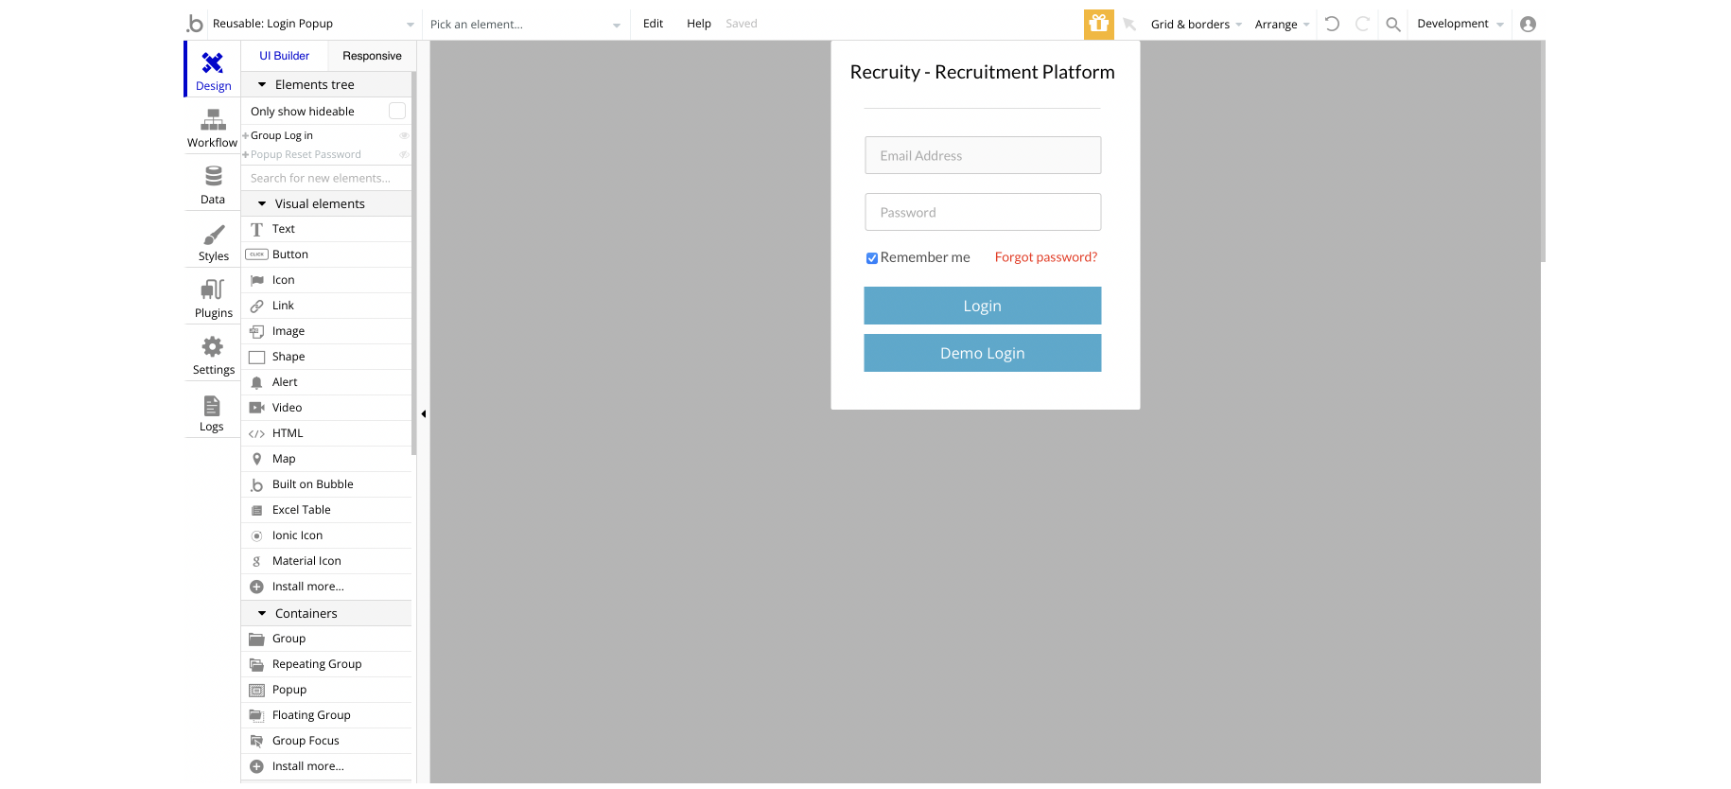Open the Data section icon
Image resolution: width=1731 pixels, height=789 pixels.
pos(213,177)
